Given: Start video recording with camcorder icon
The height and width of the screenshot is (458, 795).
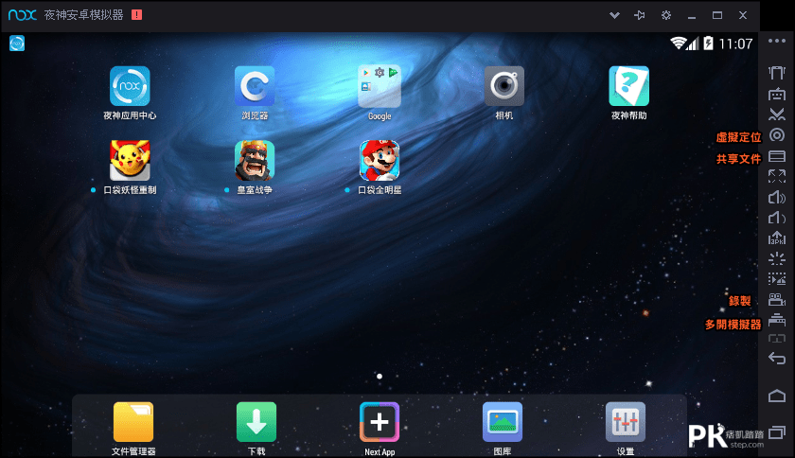Looking at the screenshot, I should [x=777, y=300].
